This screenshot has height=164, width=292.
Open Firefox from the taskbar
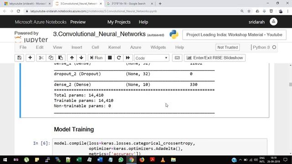(142, 160)
